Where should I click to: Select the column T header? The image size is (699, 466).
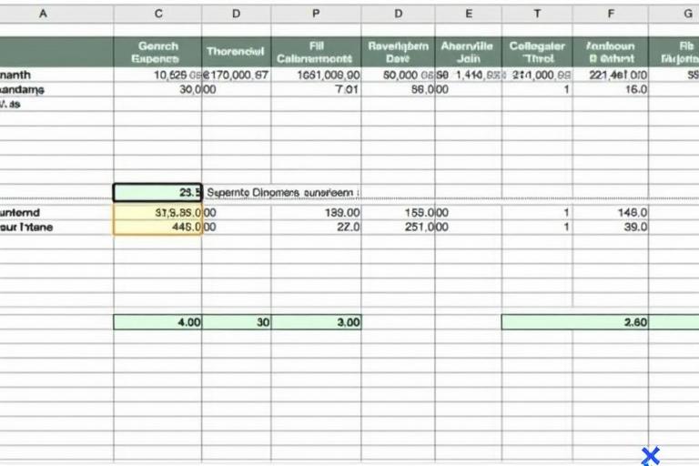[537, 14]
